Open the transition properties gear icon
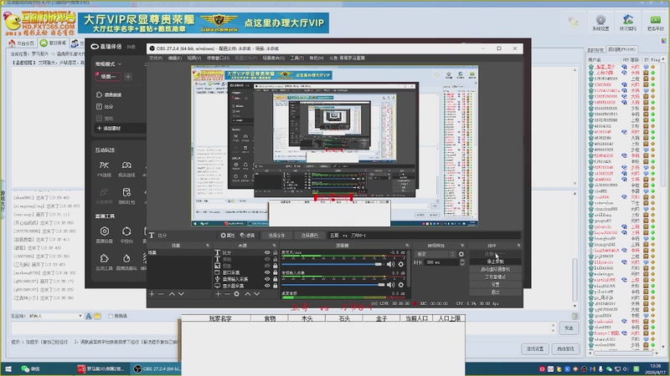Image resolution: width=670 pixels, height=376 pixels. tap(461, 254)
